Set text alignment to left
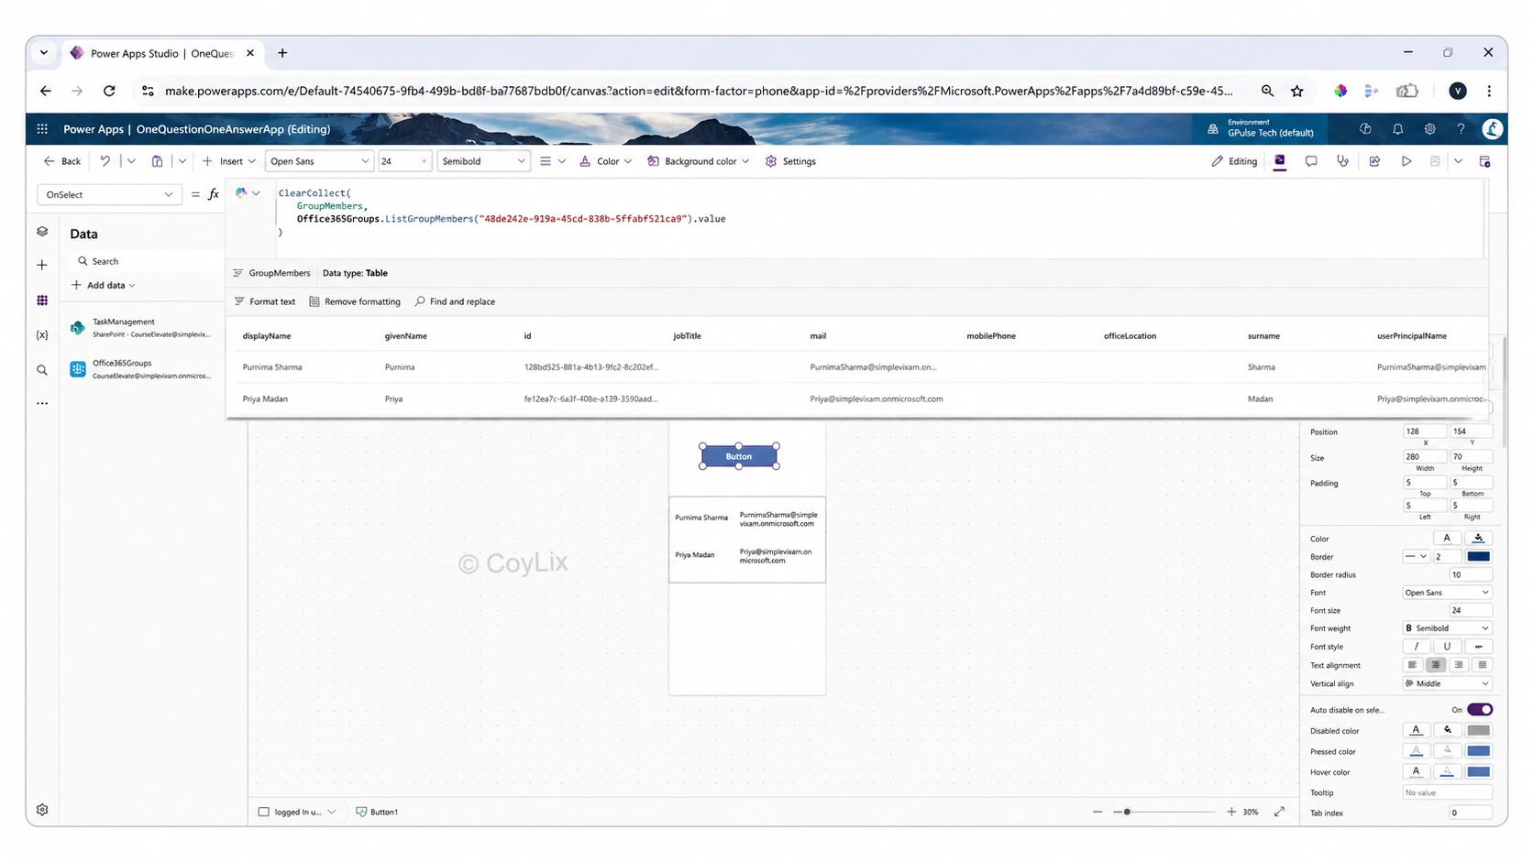 [x=1413, y=665]
